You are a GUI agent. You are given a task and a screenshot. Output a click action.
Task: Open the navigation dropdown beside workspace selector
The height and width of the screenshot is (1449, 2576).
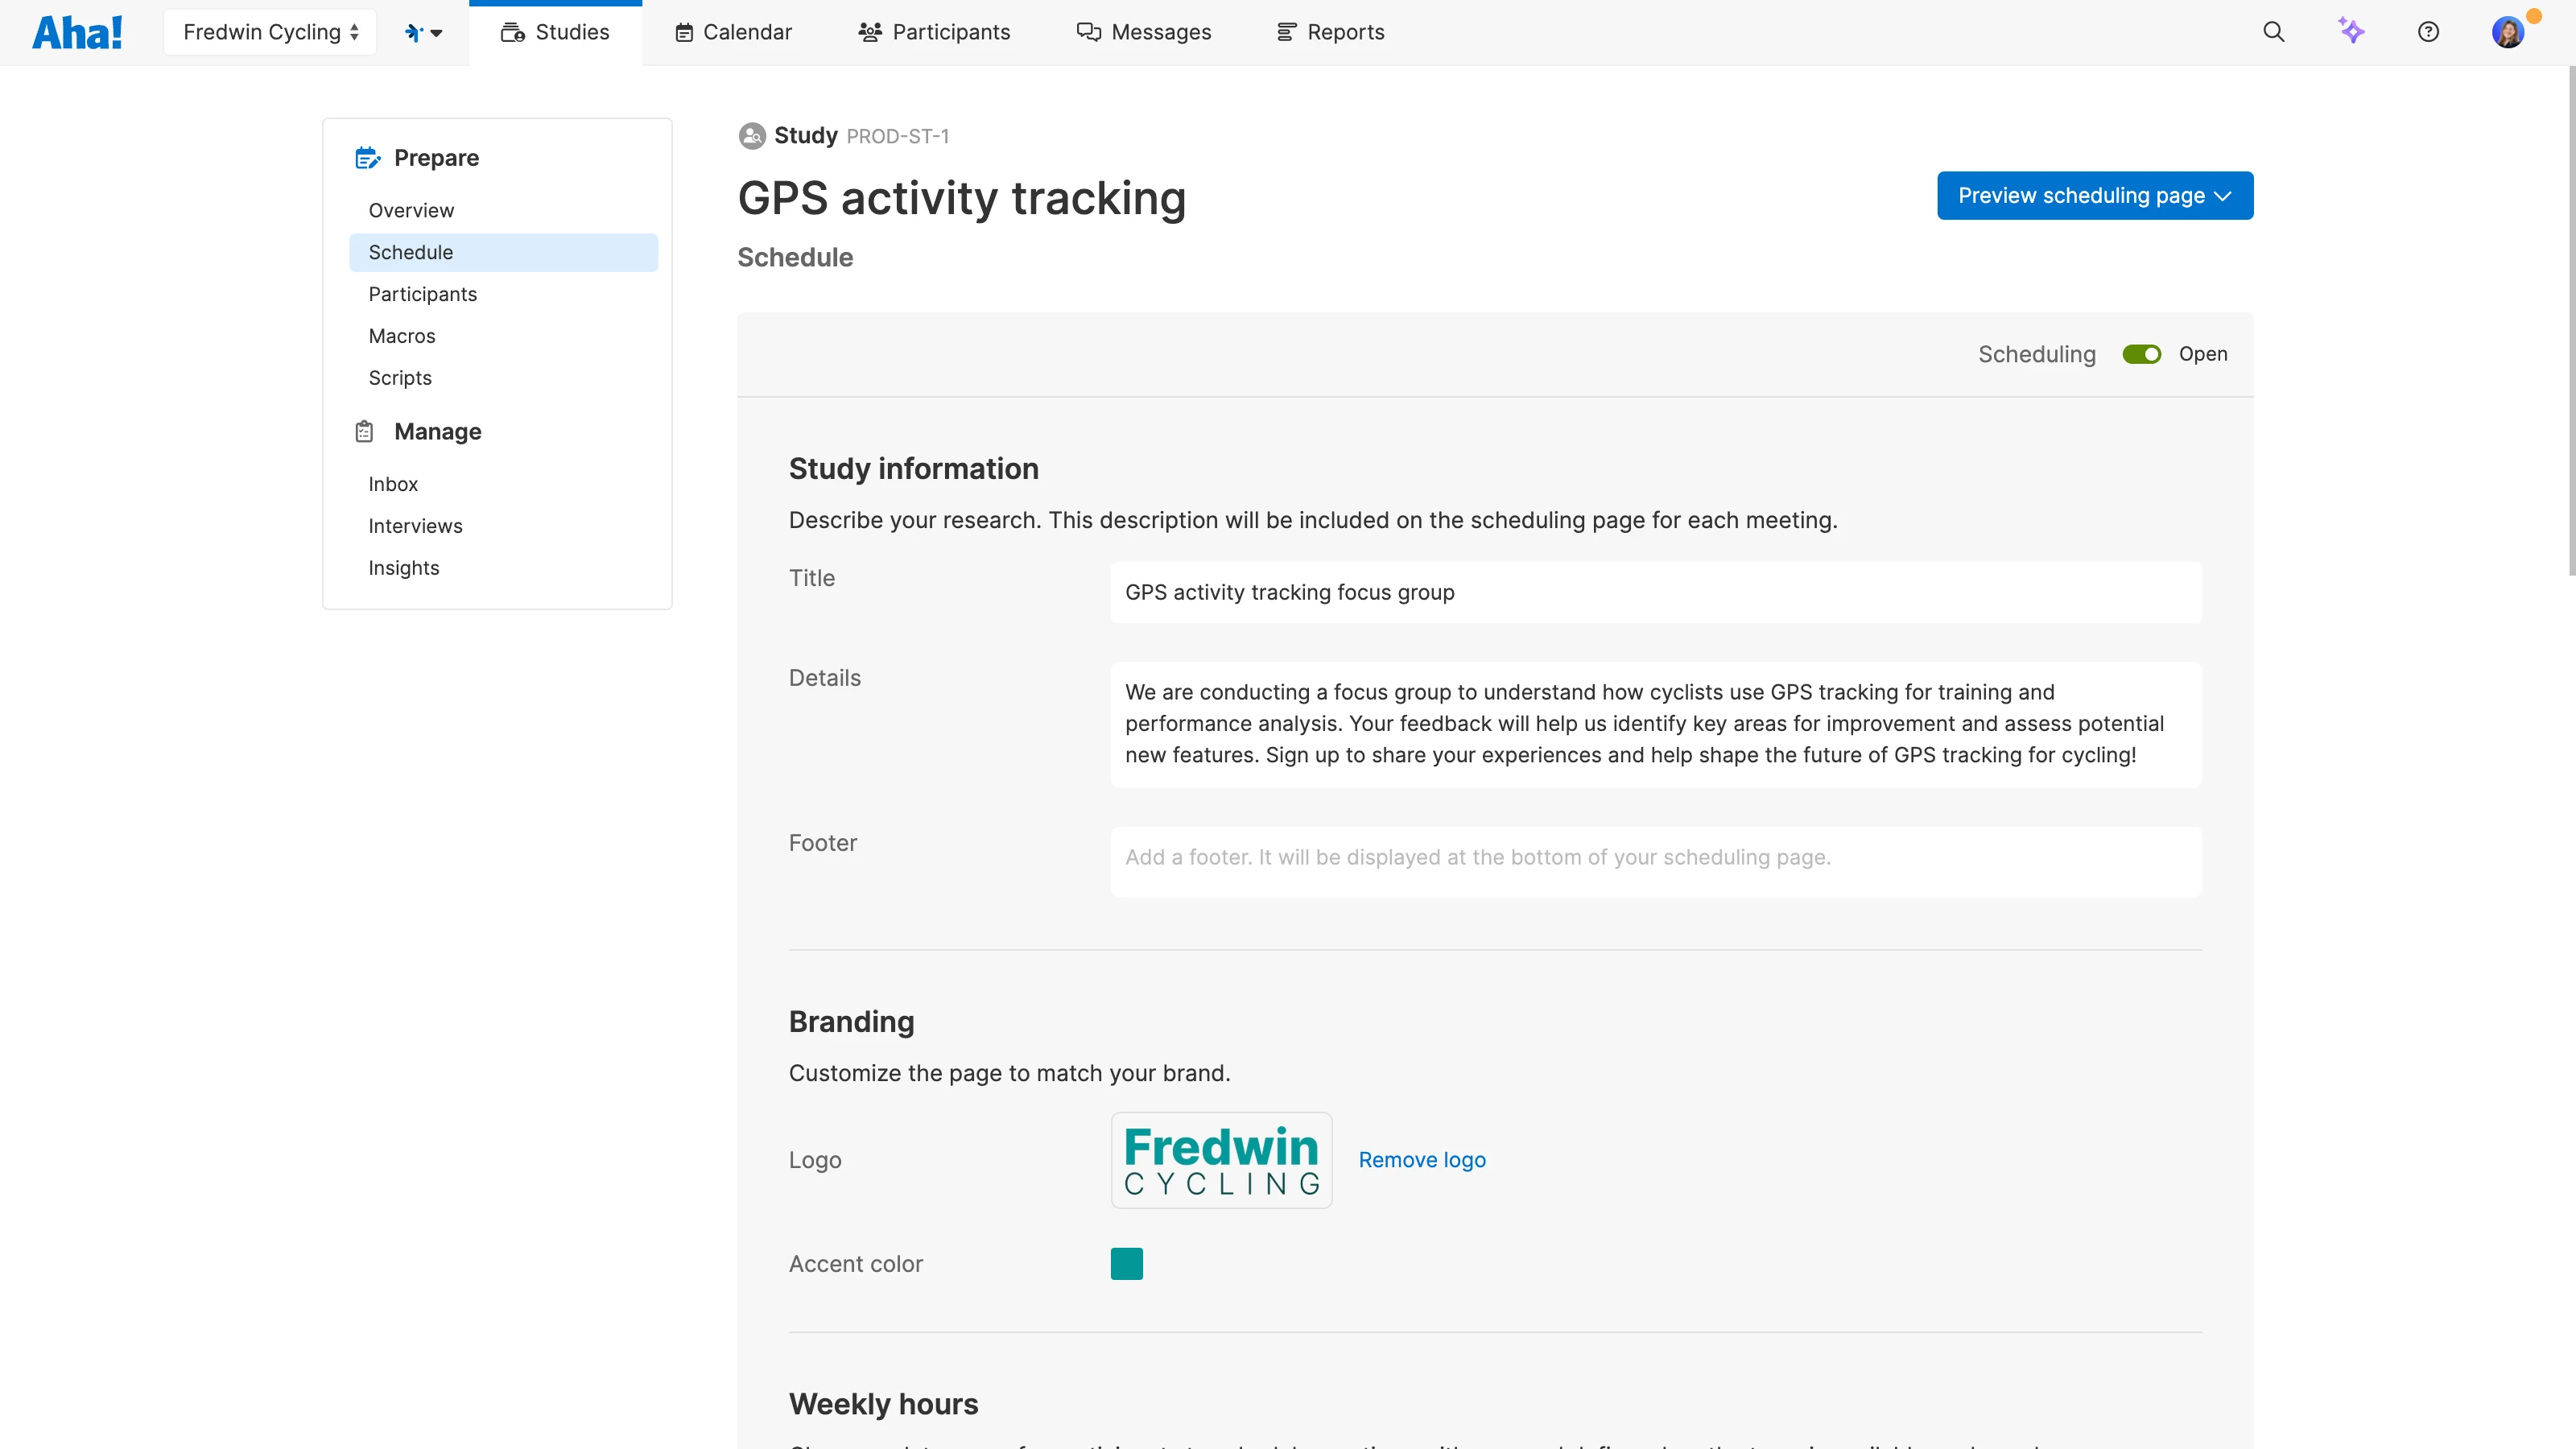click(x=423, y=31)
